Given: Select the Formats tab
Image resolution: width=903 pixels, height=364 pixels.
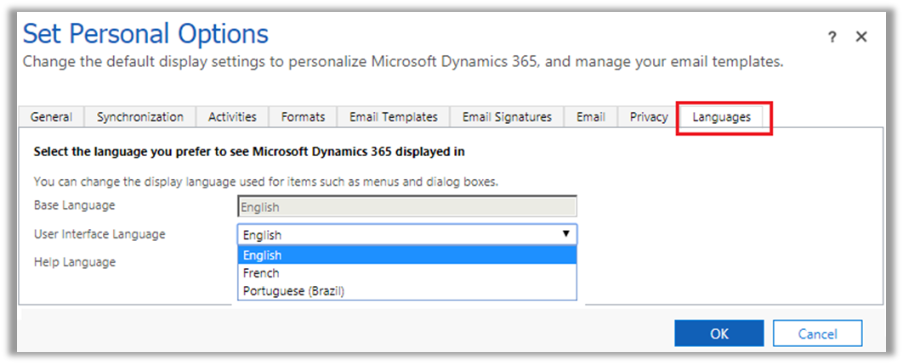Looking at the screenshot, I should pyautogui.click(x=303, y=117).
